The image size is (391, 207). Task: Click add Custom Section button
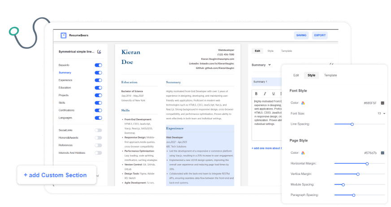[55, 175]
